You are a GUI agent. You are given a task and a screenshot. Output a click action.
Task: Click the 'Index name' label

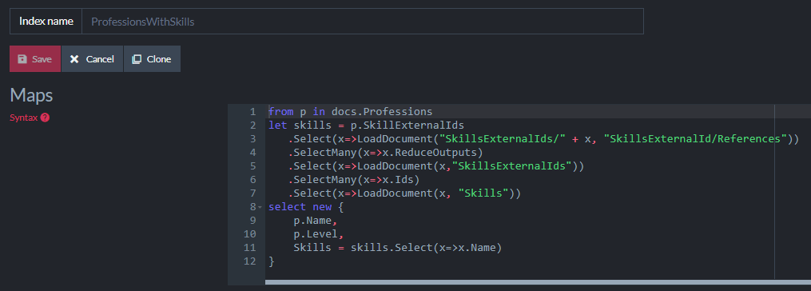click(x=46, y=22)
